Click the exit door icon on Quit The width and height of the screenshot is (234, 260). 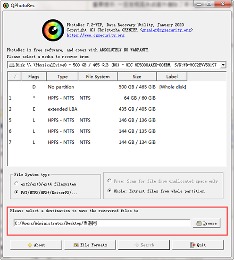(x=192, y=245)
